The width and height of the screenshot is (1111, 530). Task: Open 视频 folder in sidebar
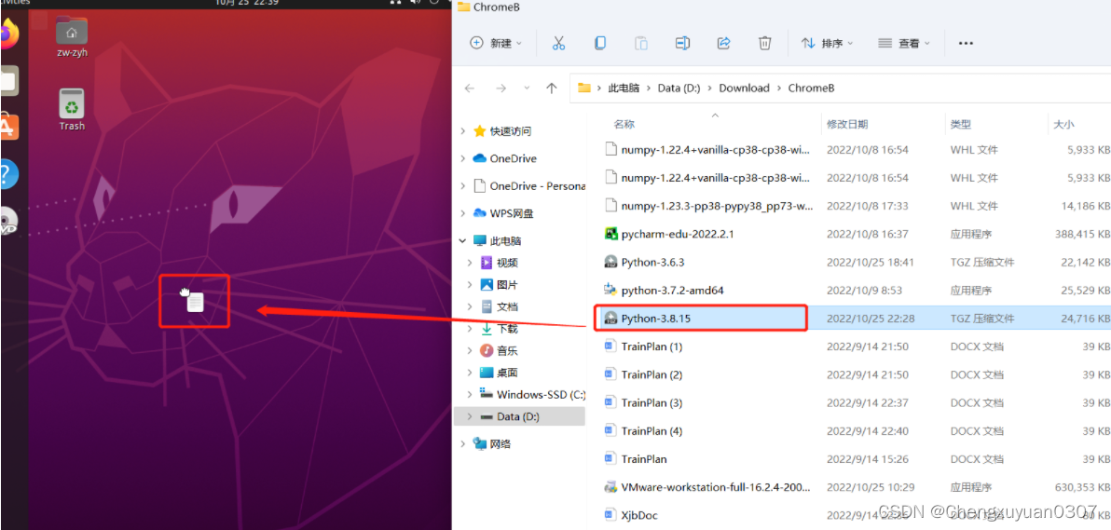point(500,263)
